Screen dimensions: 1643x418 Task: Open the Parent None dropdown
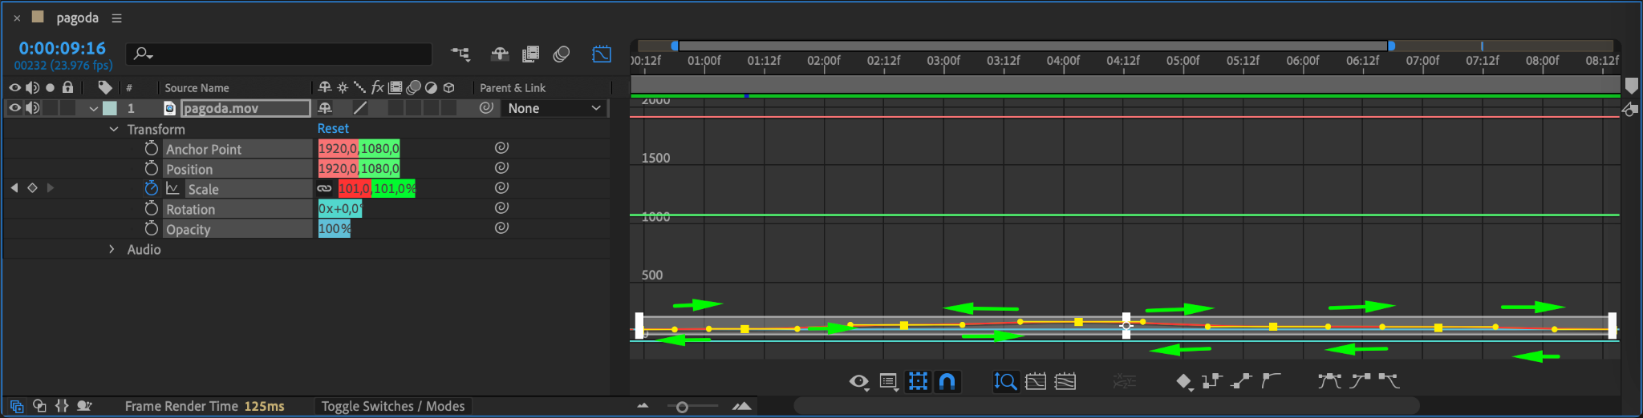(x=554, y=108)
